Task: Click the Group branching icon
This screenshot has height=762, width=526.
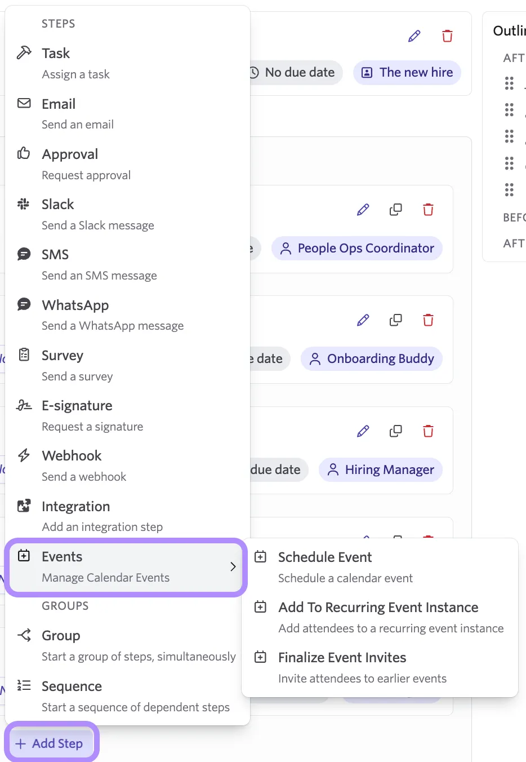Action: (x=24, y=635)
